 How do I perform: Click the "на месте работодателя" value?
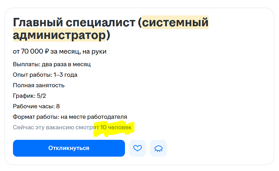click(x=93, y=117)
